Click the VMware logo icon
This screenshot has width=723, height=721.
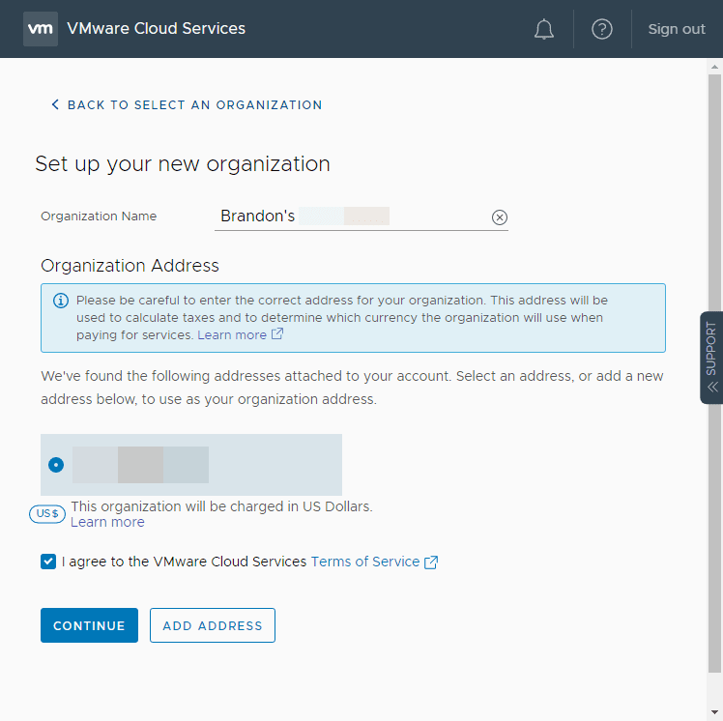click(x=41, y=29)
